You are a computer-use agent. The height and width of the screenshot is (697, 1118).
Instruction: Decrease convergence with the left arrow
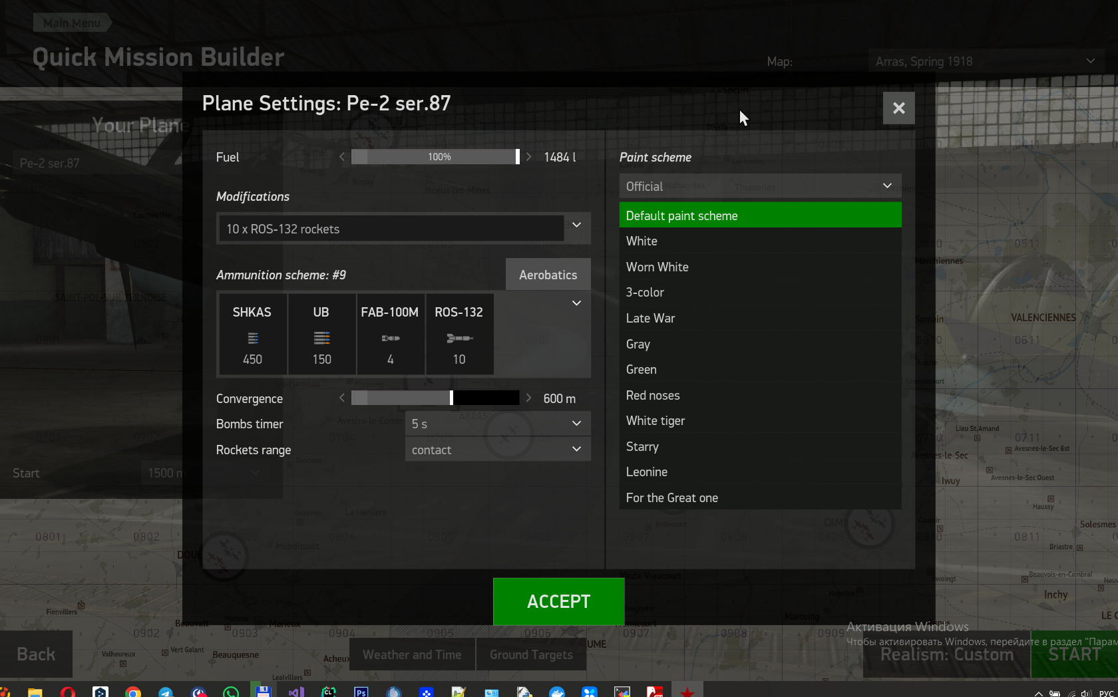(342, 398)
